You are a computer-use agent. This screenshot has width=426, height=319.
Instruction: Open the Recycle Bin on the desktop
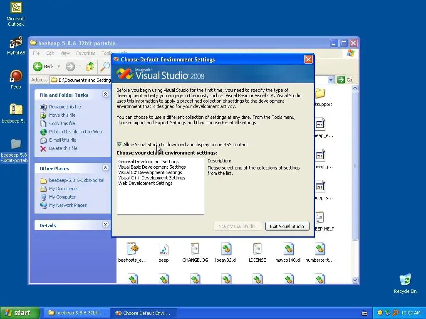pyautogui.click(x=405, y=283)
